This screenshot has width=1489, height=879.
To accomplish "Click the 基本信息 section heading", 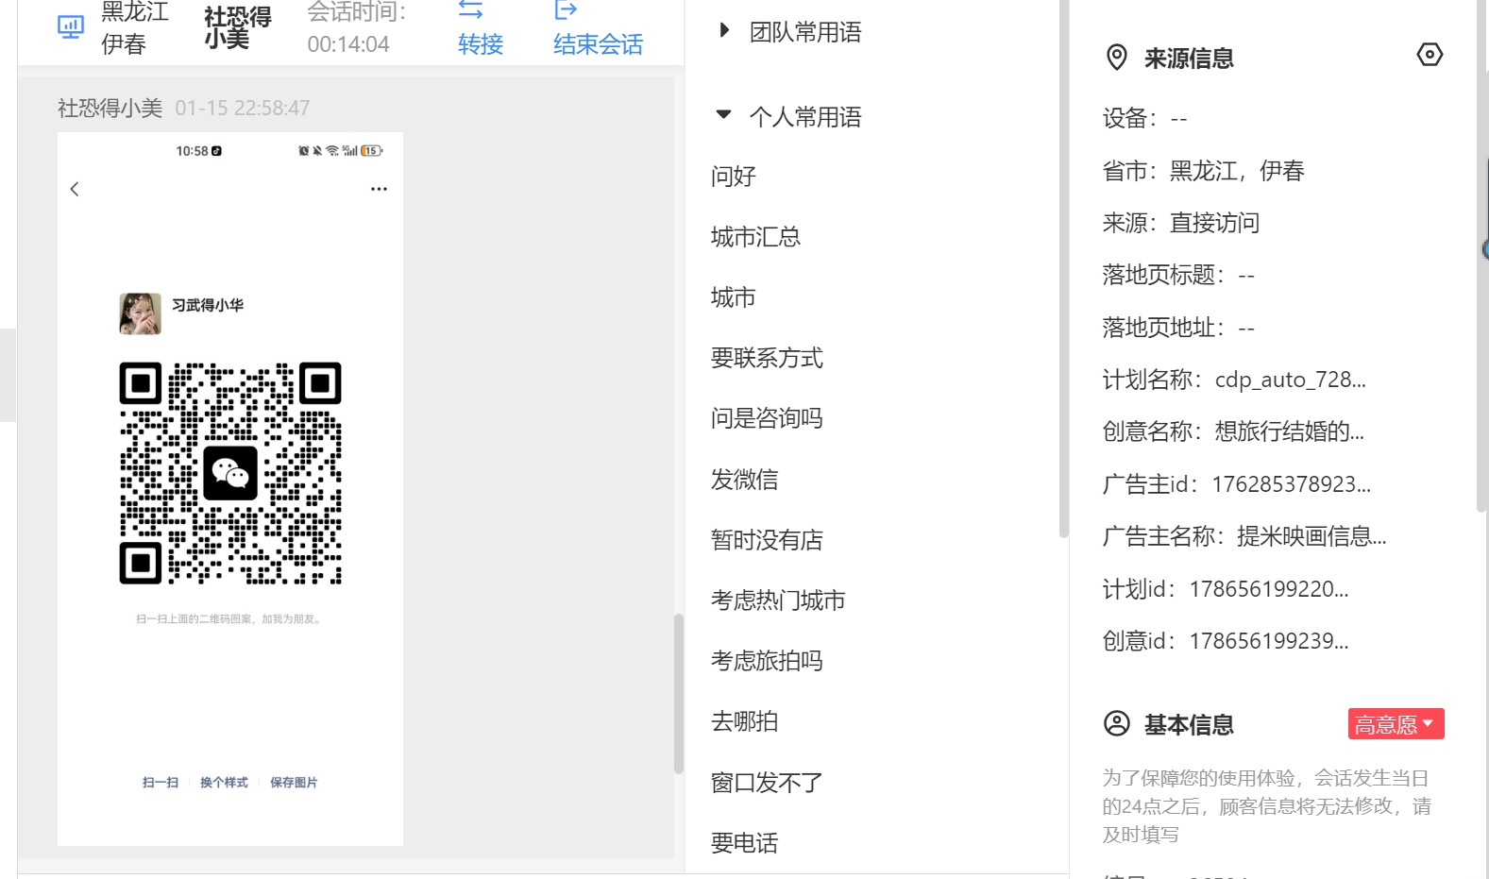I will [1189, 725].
